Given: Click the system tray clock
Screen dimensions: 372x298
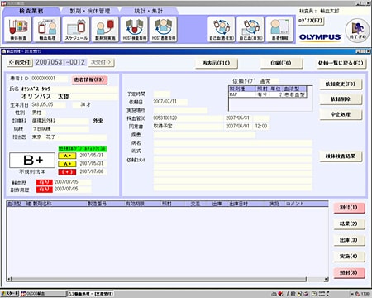Looking at the screenshot, I should click(365, 294).
